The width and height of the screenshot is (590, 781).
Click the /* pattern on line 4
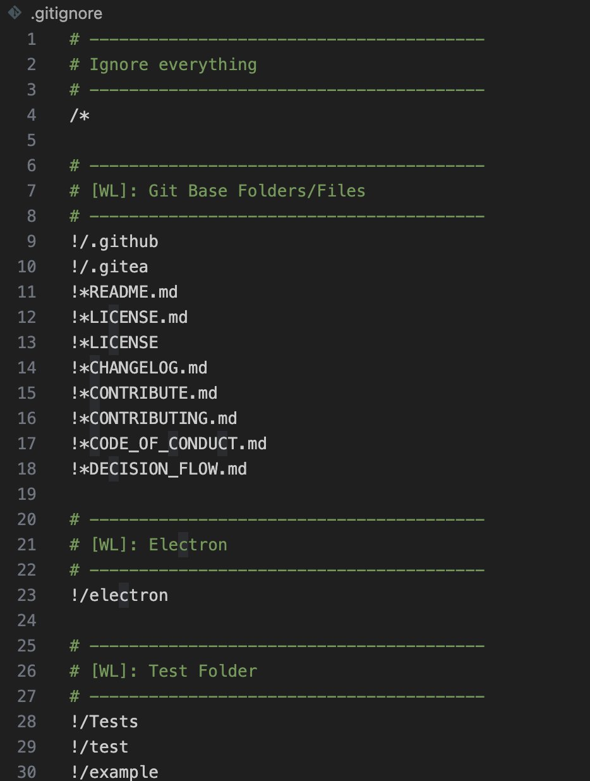[x=80, y=115]
